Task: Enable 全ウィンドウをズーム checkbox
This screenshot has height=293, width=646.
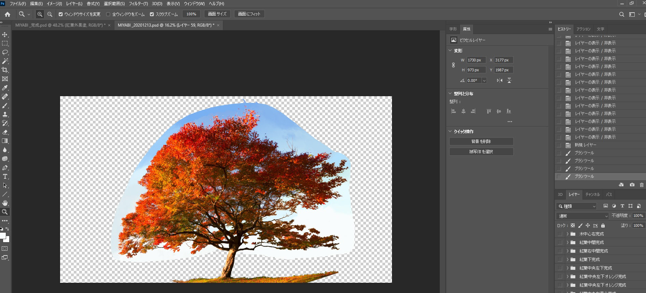Action: pos(108,14)
